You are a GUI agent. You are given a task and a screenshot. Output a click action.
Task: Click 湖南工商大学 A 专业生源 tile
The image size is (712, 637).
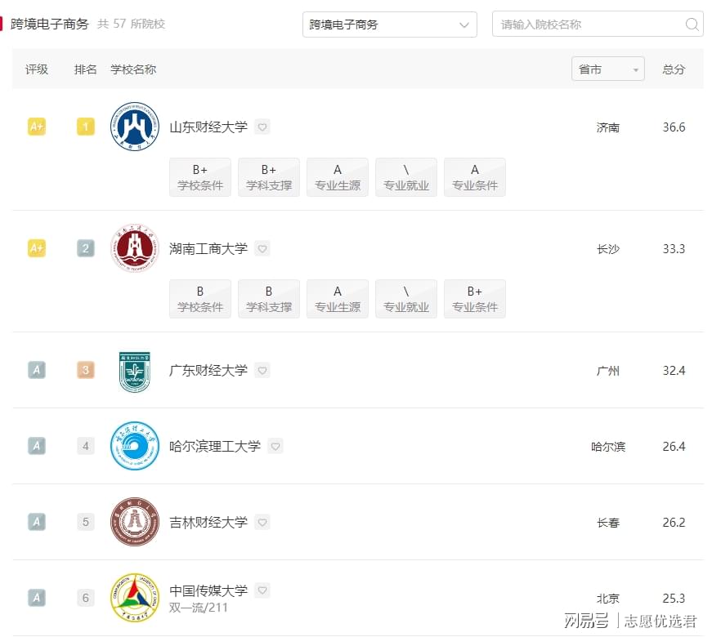[x=338, y=299]
